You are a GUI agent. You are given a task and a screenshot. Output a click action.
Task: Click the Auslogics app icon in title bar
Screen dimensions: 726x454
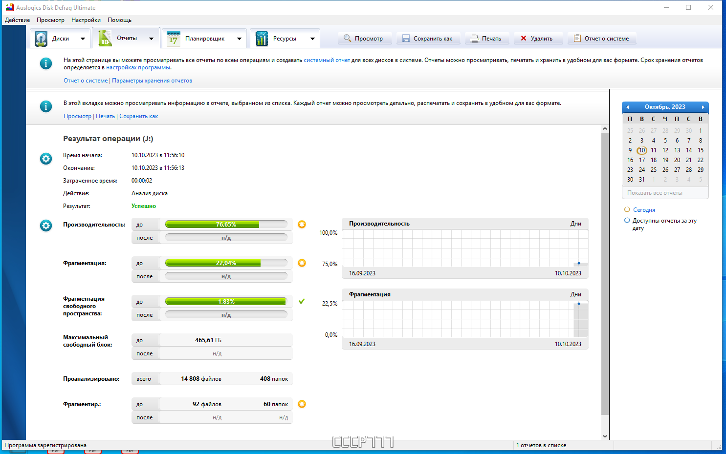pyautogui.click(x=9, y=7)
